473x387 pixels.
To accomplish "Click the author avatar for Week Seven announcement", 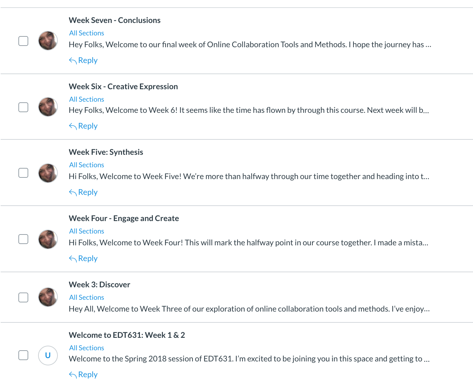I will 48,41.
